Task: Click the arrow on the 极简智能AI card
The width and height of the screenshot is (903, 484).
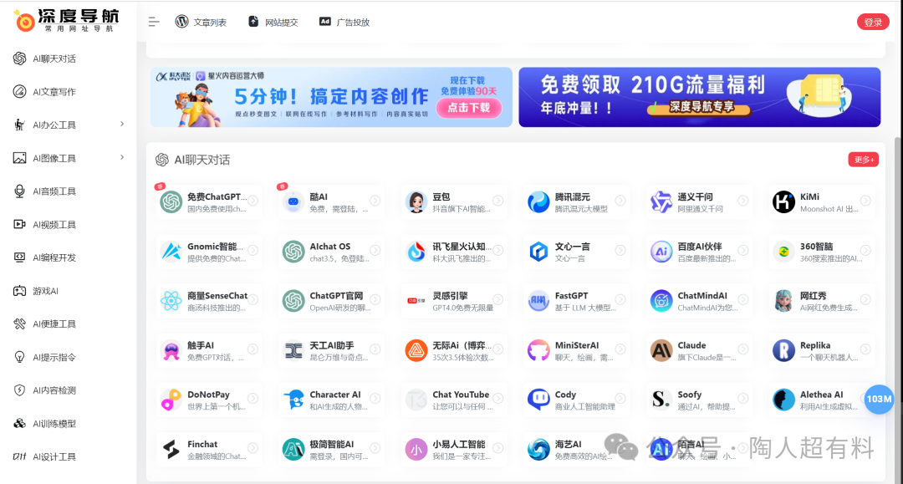Action: (375, 448)
